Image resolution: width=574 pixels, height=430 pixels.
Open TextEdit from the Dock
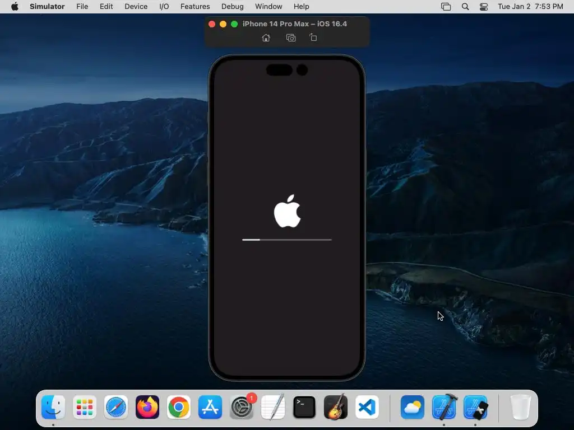[273, 407]
